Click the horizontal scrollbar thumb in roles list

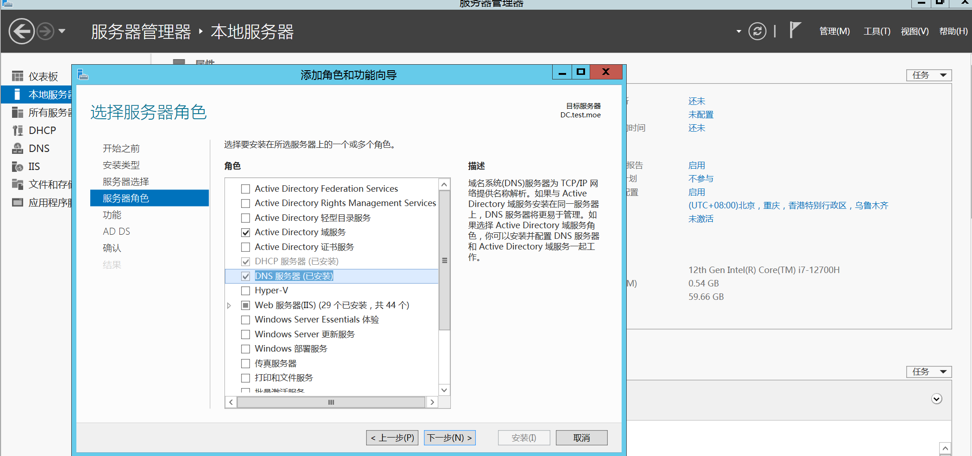(x=331, y=402)
